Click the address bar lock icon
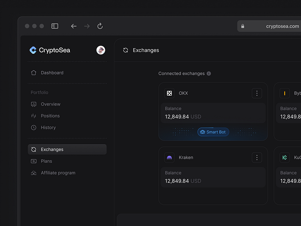The width and height of the screenshot is (301, 226). click(243, 26)
